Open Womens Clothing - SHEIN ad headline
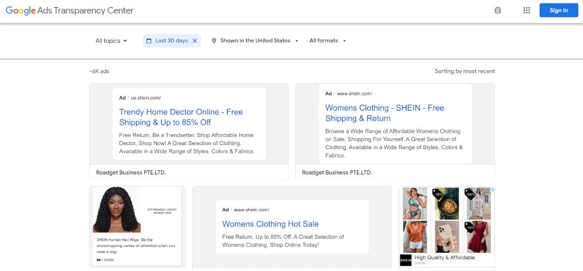 pyautogui.click(x=385, y=113)
